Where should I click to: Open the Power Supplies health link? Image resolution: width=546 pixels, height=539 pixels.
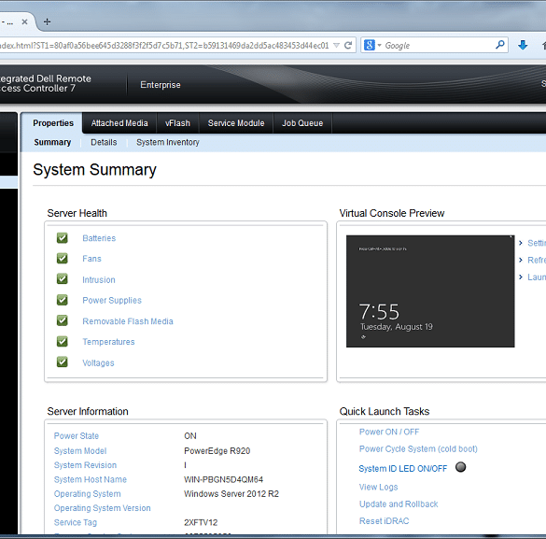(x=112, y=301)
